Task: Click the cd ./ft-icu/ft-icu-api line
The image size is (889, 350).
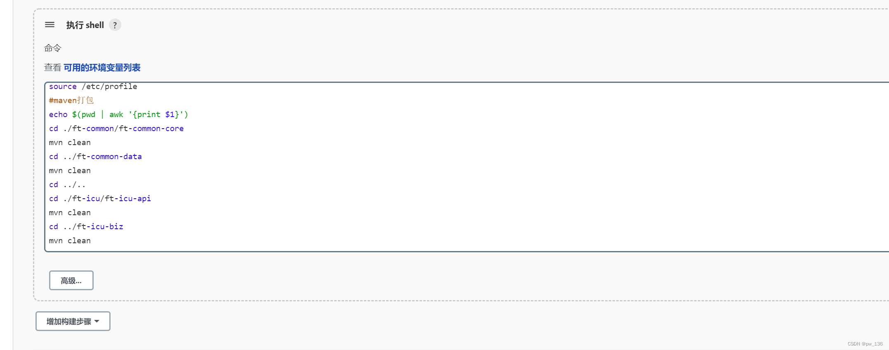Action: [100, 198]
